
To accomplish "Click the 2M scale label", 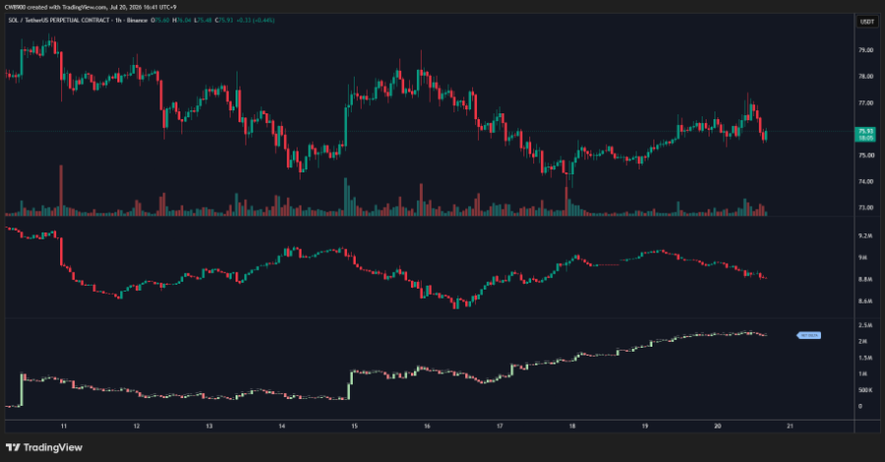I will (862, 341).
